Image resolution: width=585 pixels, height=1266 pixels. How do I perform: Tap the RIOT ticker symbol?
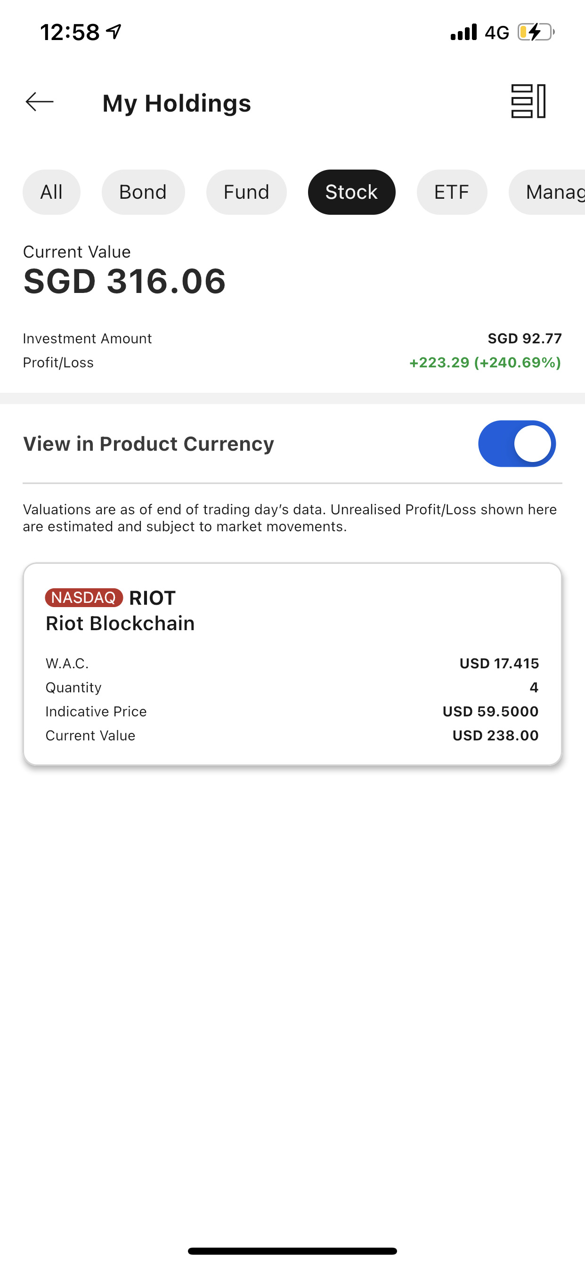pos(153,598)
